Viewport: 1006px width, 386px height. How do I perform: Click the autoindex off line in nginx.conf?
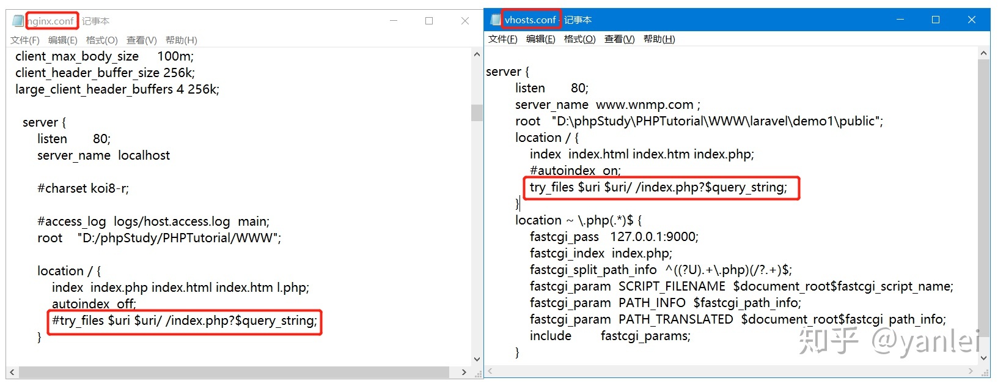(94, 304)
